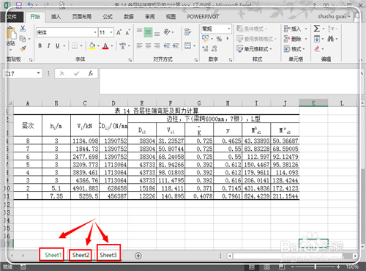The image size is (366, 271).
Task: Open 文件 file tab
Action: coord(12,17)
